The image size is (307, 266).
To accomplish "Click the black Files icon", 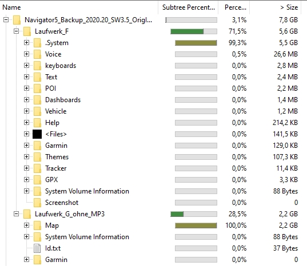I will [x=37, y=134].
